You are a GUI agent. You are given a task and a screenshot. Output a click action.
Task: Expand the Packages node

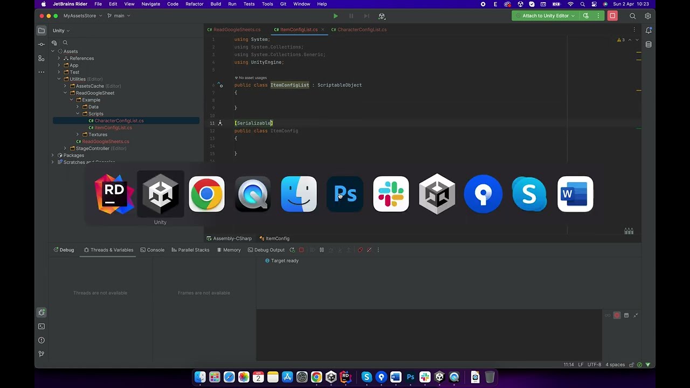[53, 155]
